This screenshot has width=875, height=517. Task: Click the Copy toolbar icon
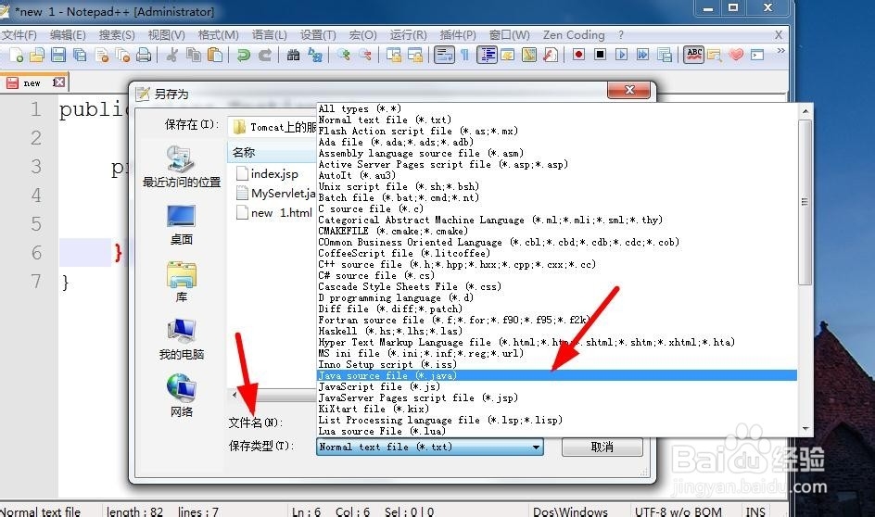pos(193,55)
